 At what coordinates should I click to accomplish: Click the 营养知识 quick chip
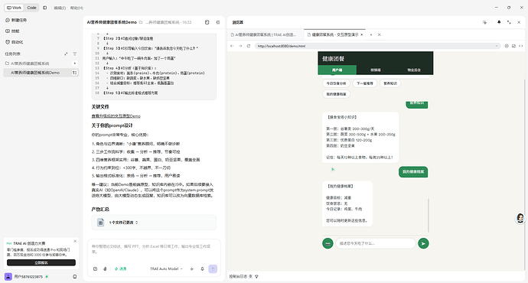(x=390, y=83)
